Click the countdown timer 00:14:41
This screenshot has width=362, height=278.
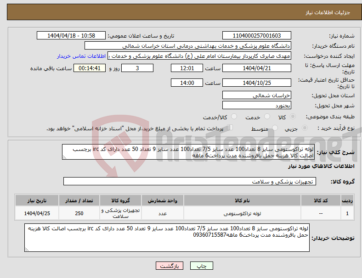click(x=90, y=68)
